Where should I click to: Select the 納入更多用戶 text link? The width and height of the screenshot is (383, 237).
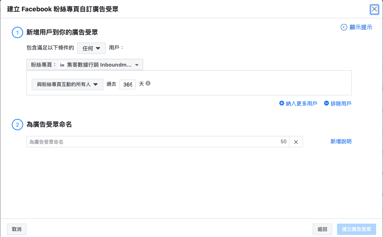(301, 103)
